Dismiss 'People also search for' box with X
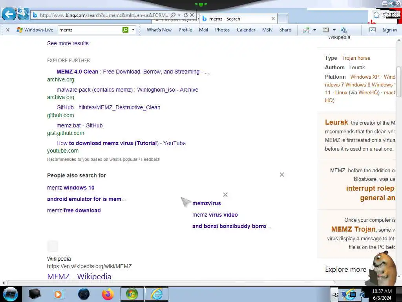 [x=282, y=175]
